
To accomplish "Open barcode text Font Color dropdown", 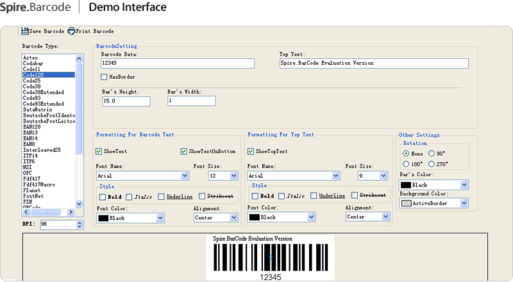I will click(160, 218).
